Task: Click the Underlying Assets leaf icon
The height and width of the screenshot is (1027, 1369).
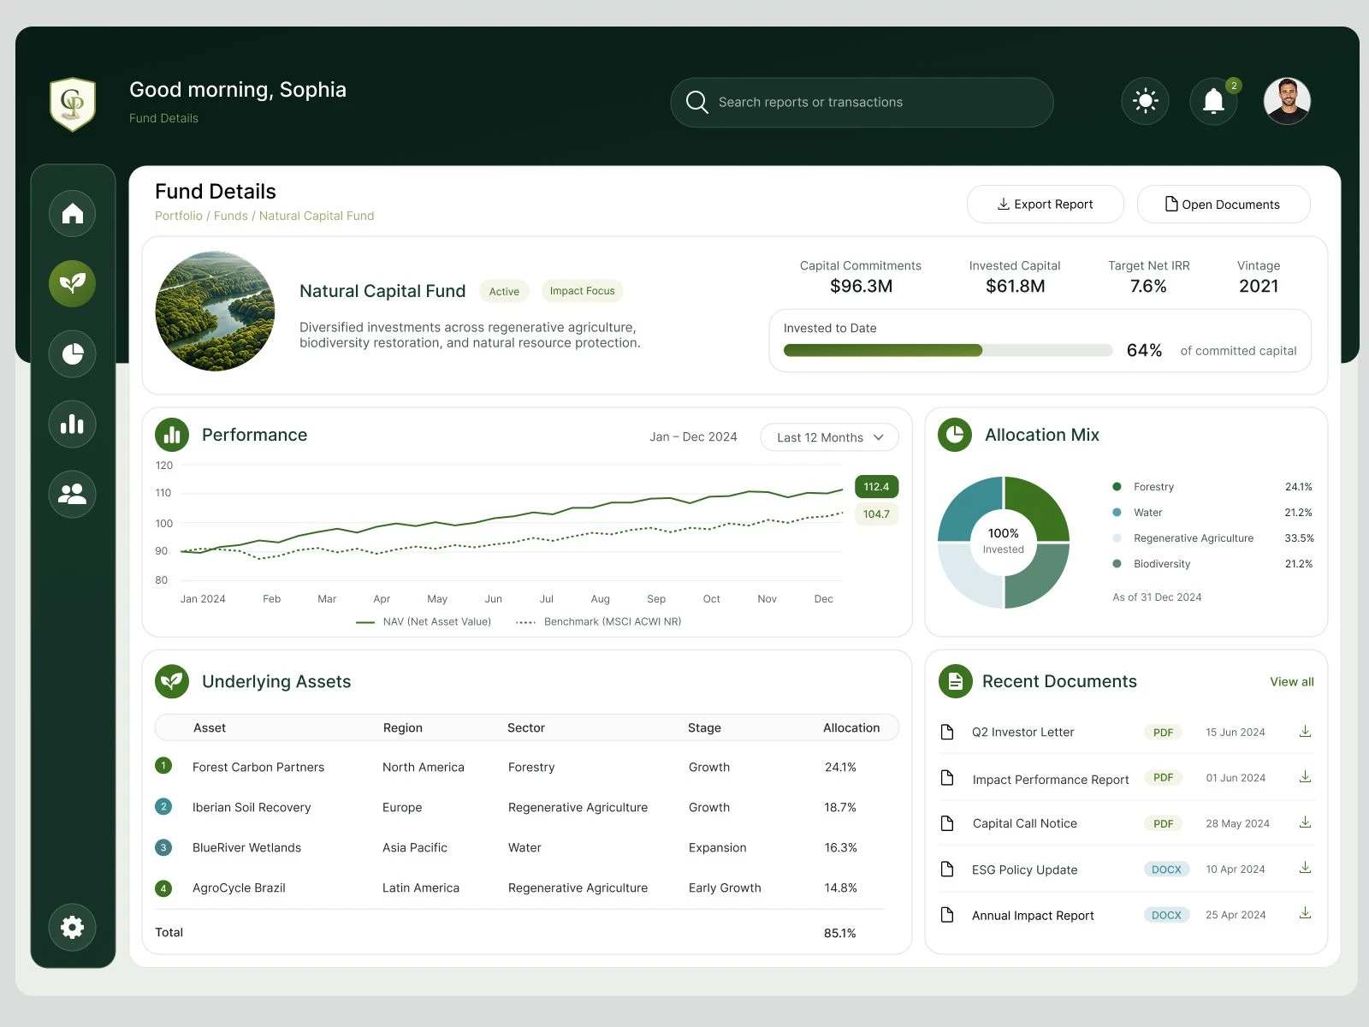Action: tap(172, 681)
